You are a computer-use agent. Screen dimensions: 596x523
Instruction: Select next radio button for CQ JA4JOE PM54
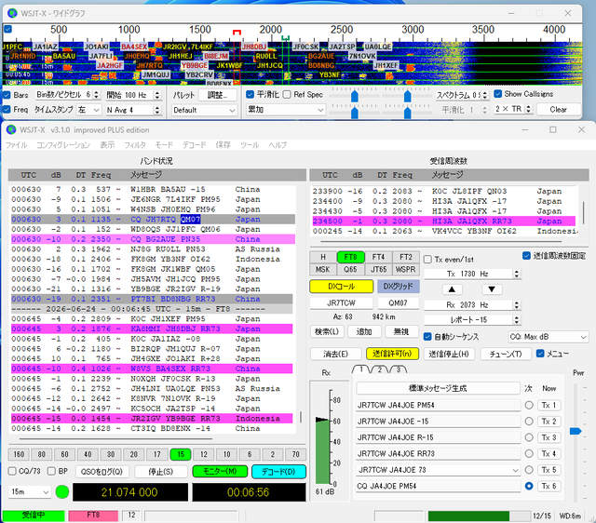point(529,486)
